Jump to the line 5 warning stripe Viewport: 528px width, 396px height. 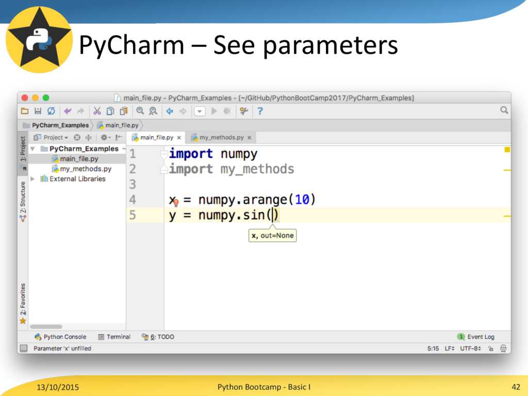tap(507, 216)
